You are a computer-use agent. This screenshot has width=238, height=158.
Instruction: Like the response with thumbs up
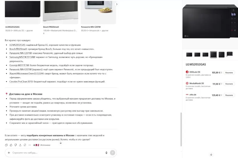pyautogui.click(x=11, y=145)
